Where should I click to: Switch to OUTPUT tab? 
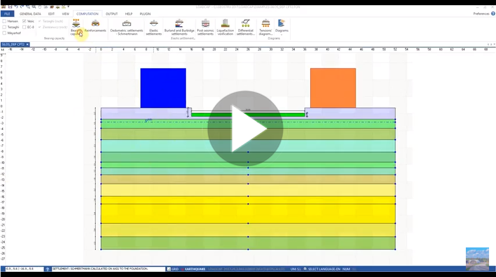coord(111,14)
